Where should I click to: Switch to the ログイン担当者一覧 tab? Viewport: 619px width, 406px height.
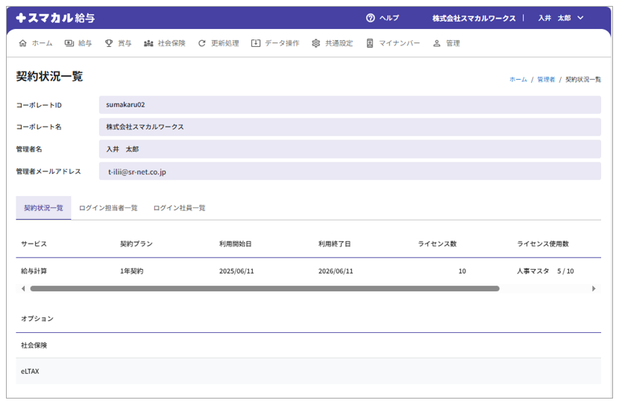click(108, 208)
